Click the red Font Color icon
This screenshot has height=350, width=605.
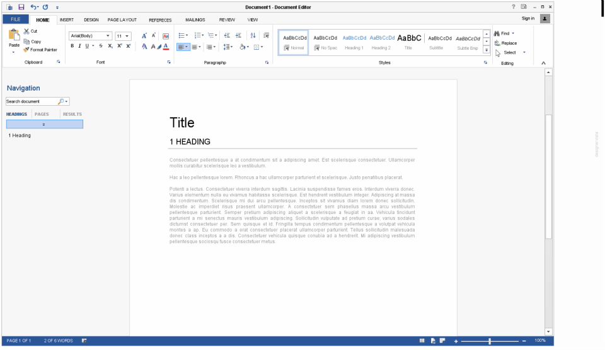166,47
